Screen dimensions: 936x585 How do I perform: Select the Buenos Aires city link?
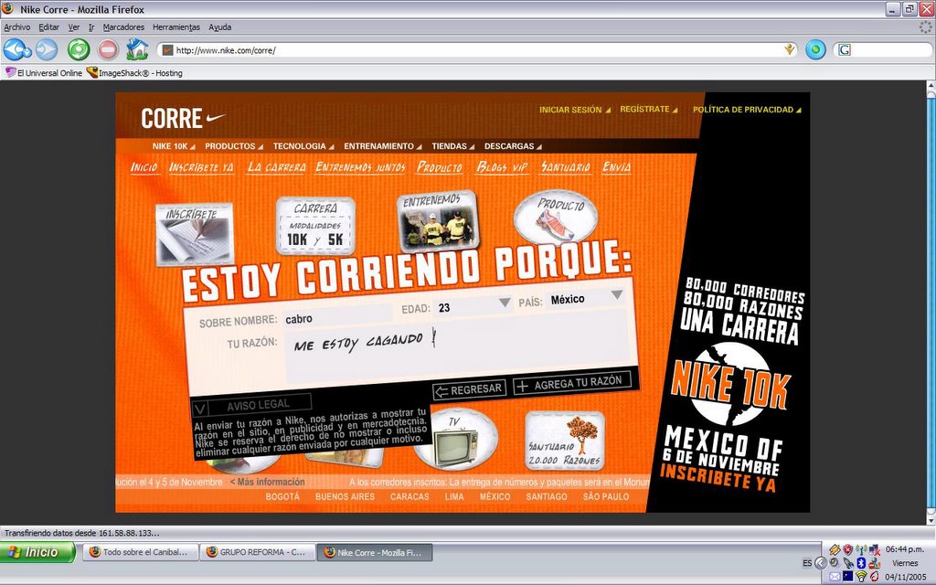pyautogui.click(x=345, y=496)
